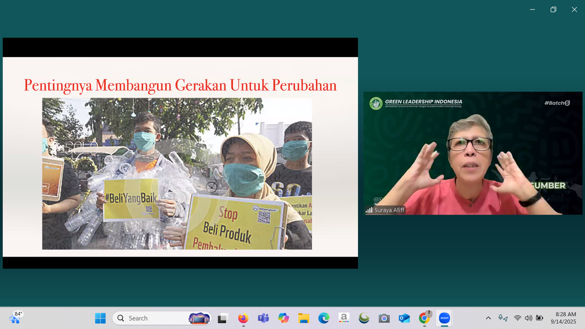Launch Microsoft Edge from the taskbar

[x=324, y=318]
